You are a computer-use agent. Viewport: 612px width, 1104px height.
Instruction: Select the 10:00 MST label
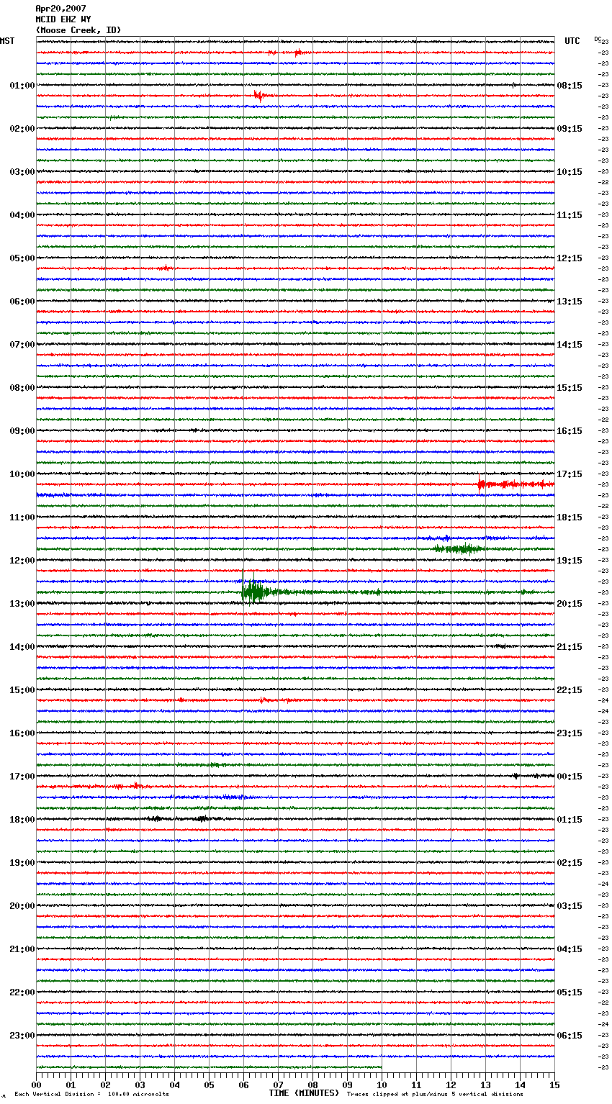click(22, 474)
